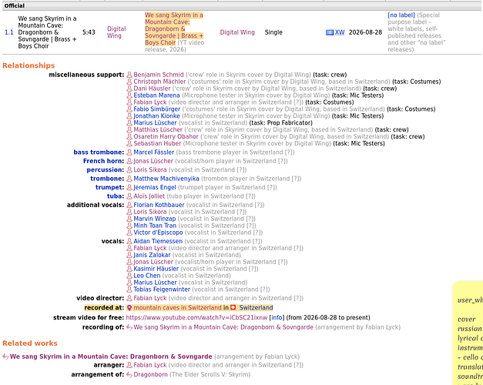Screen dimensions: 483x385
Task: Click artist icon beside Tobias Feigenwinter
Action: 129,290
